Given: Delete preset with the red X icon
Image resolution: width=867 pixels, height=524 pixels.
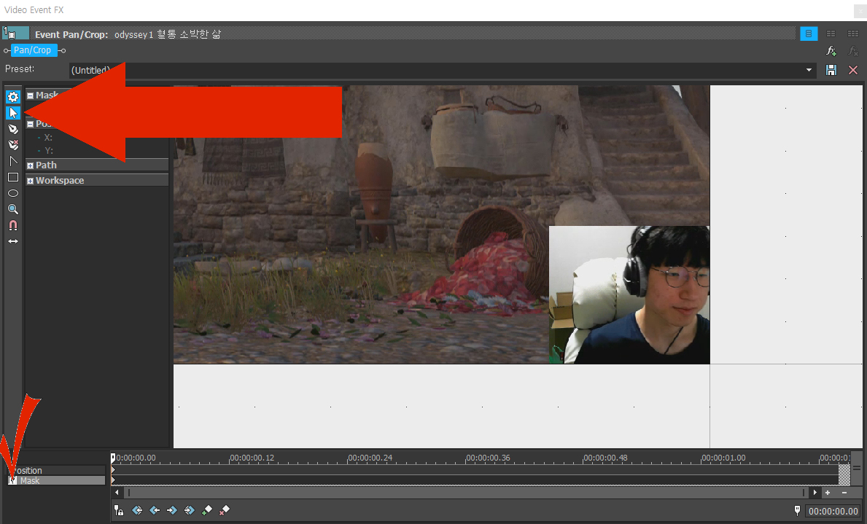Looking at the screenshot, I should pos(853,70).
